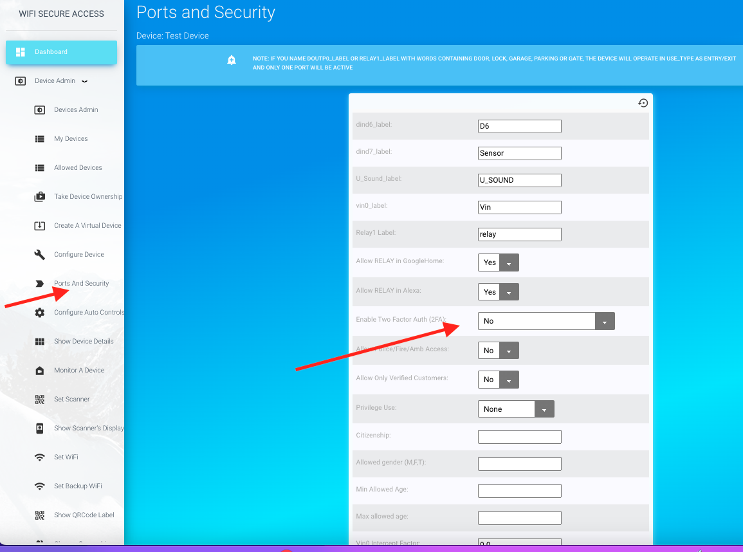Open Allowed Devices list
743x552 pixels.
78,168
